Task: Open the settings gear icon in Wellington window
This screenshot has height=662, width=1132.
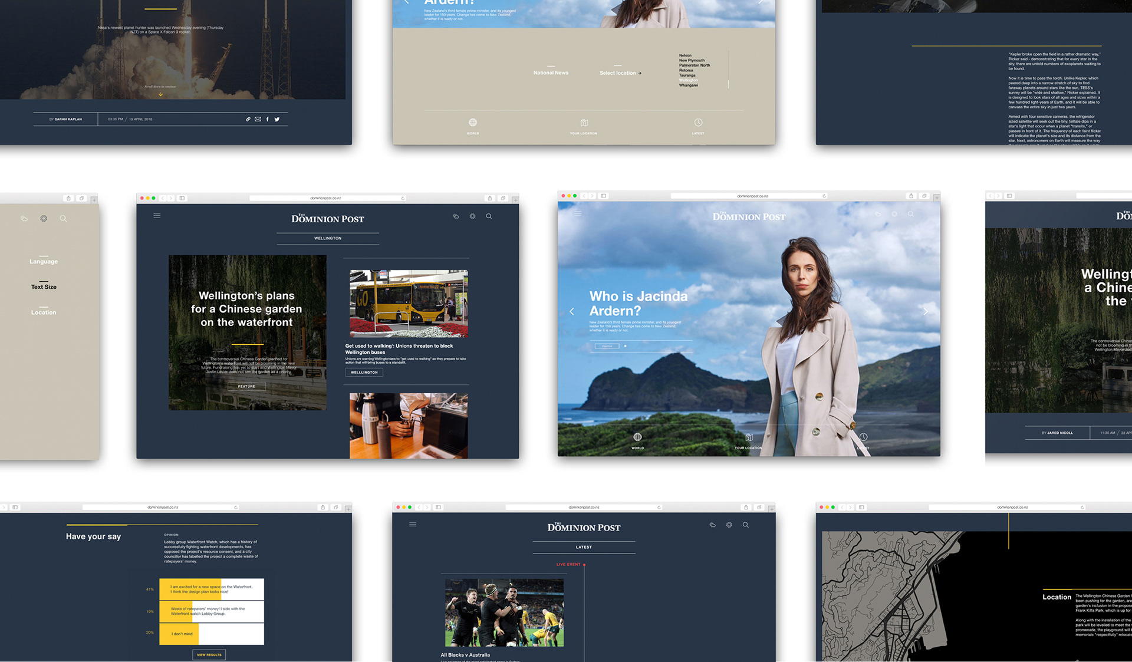Action: pos(472,216)
